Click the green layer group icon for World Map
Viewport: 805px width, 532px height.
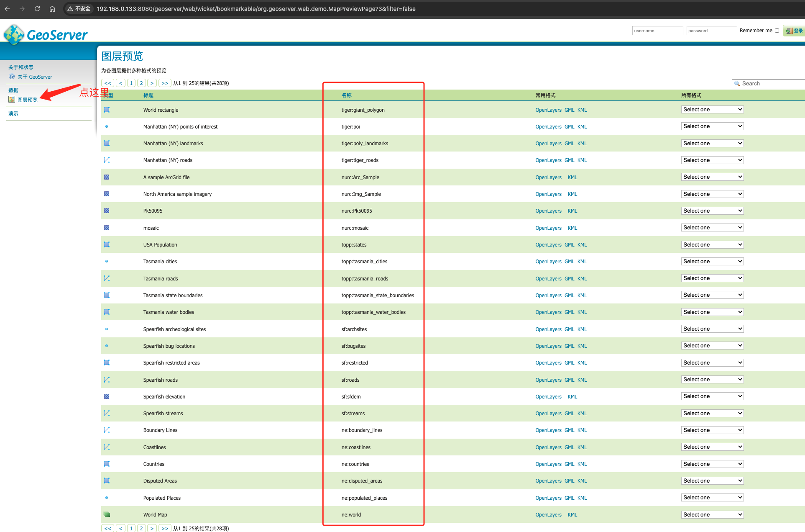(x=107, y=514)
